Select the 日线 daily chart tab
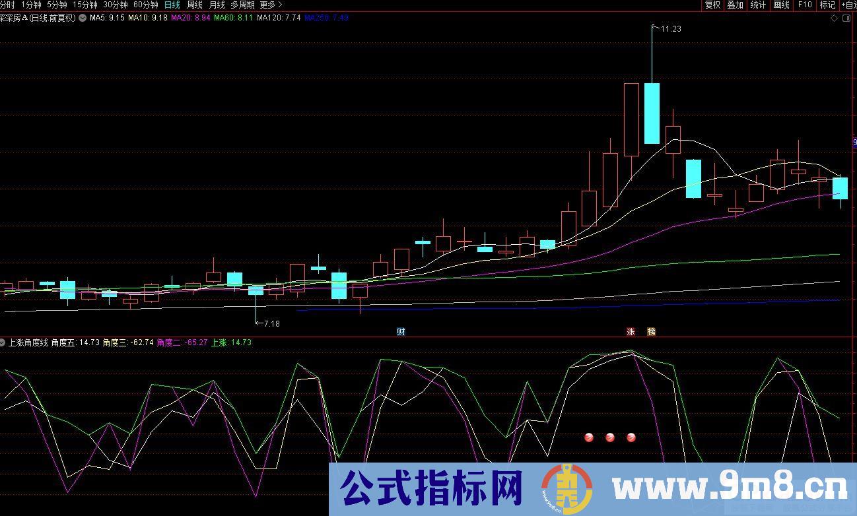Image resolution: width=857 pixels, height=516 pixels. click(x=172, y=5)
